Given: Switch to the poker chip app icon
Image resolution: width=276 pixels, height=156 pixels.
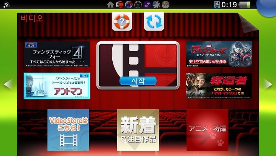Looking at the screenshot, I should 156,5.
